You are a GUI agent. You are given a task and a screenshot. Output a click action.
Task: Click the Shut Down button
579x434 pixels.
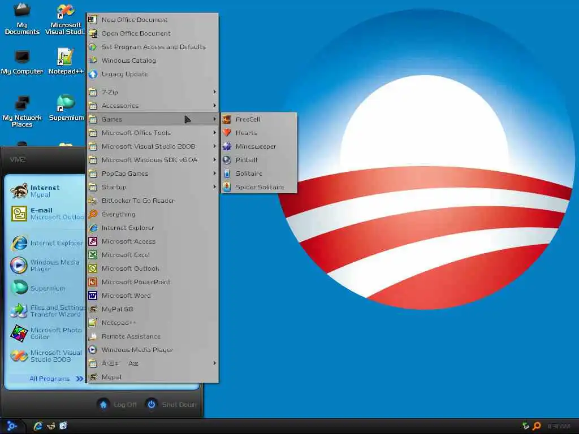pos(171,405)
